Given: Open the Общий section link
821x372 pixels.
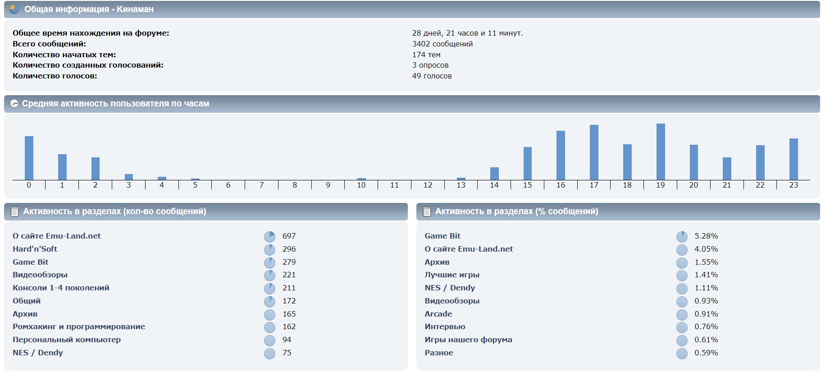Looking at the screenshot, I should click(x=27, y=301).
